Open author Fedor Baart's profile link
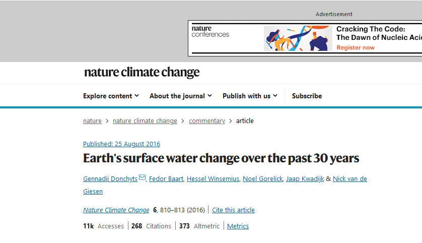 tap(165, 179)
